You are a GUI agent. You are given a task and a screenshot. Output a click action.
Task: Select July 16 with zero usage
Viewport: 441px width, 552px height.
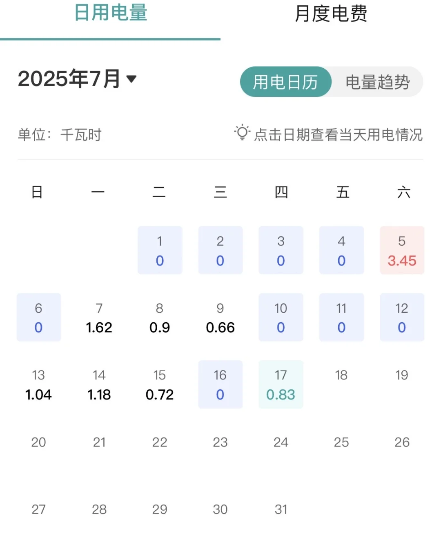tap(220, 384)
